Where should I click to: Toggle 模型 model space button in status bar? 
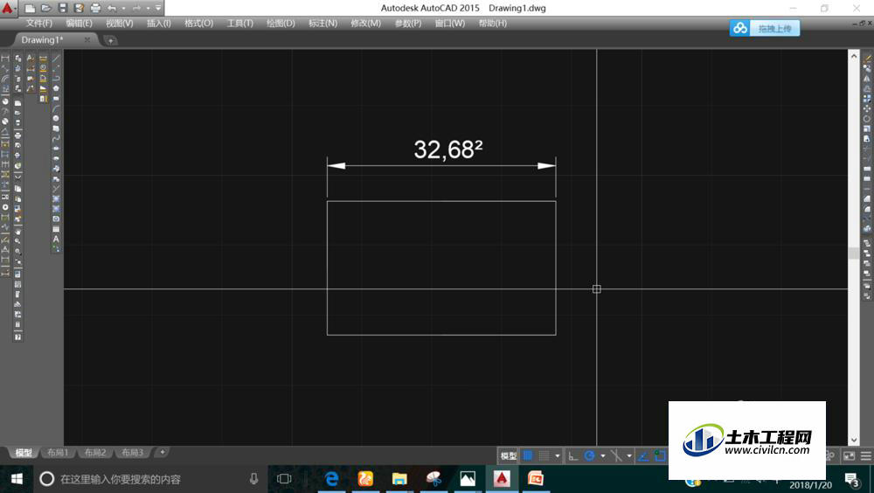click(x=509, y=455)
